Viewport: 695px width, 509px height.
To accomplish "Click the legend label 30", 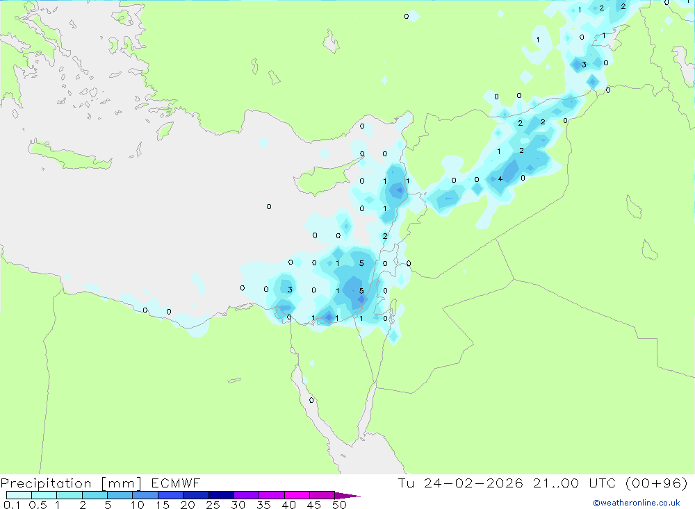I will coord(238,505).
